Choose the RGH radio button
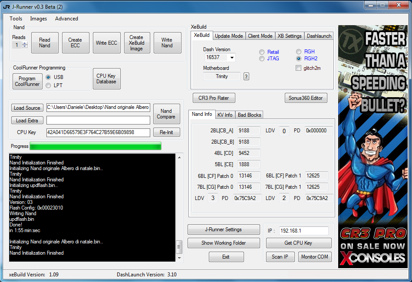The image size is (412, 282). (299, 52)
